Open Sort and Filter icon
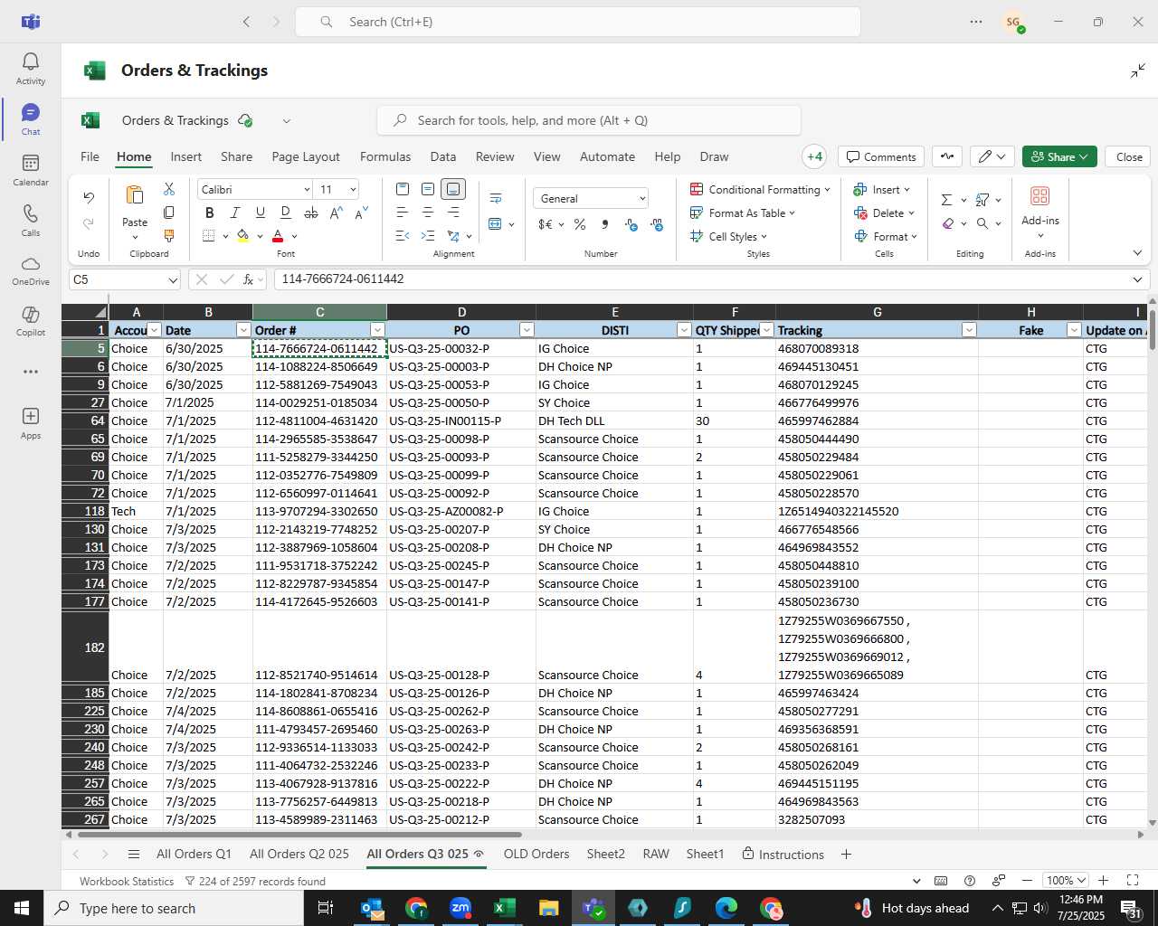 point(982,200)
